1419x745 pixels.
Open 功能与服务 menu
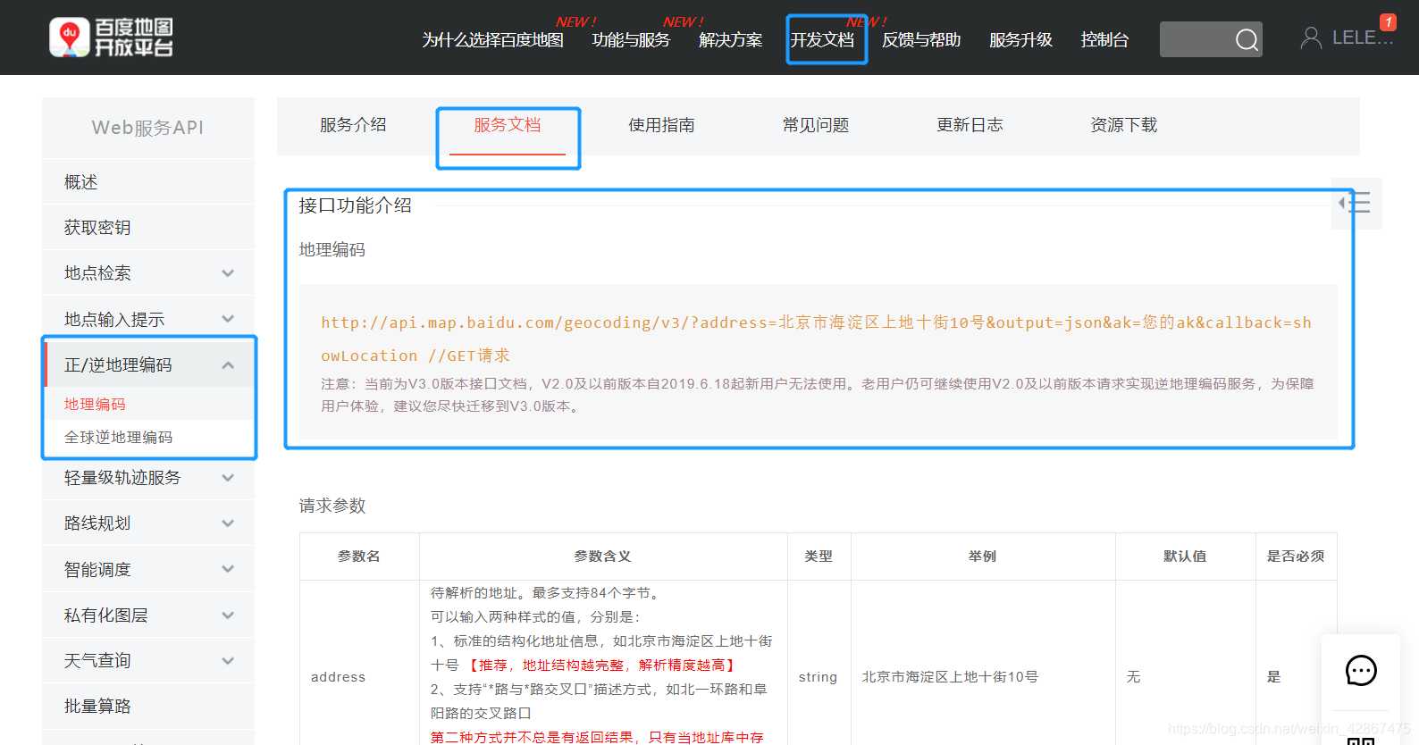coord(631,40)
